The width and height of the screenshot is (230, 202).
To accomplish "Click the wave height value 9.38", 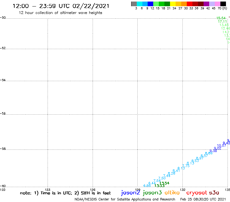I will coord(213,151).
